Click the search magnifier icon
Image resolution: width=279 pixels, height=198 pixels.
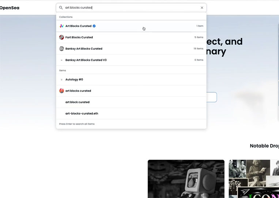tap(61, 8)
